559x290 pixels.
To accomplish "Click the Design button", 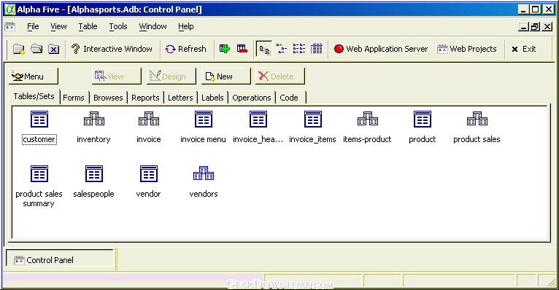I will click(x=171, y=77).
